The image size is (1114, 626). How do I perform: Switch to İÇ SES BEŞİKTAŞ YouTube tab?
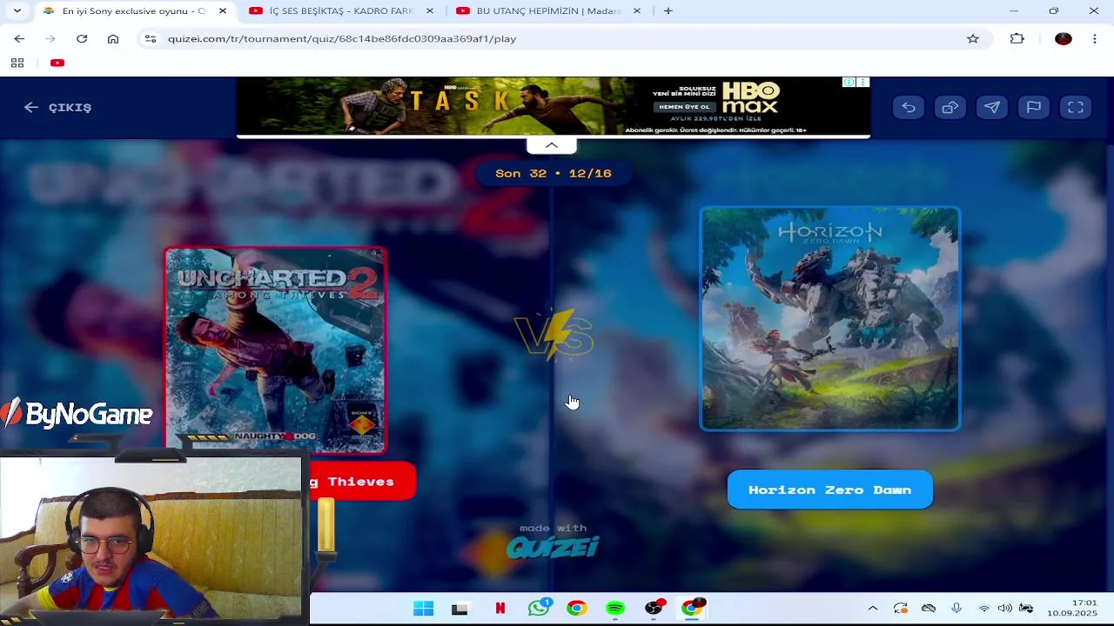tap(341, 10)
